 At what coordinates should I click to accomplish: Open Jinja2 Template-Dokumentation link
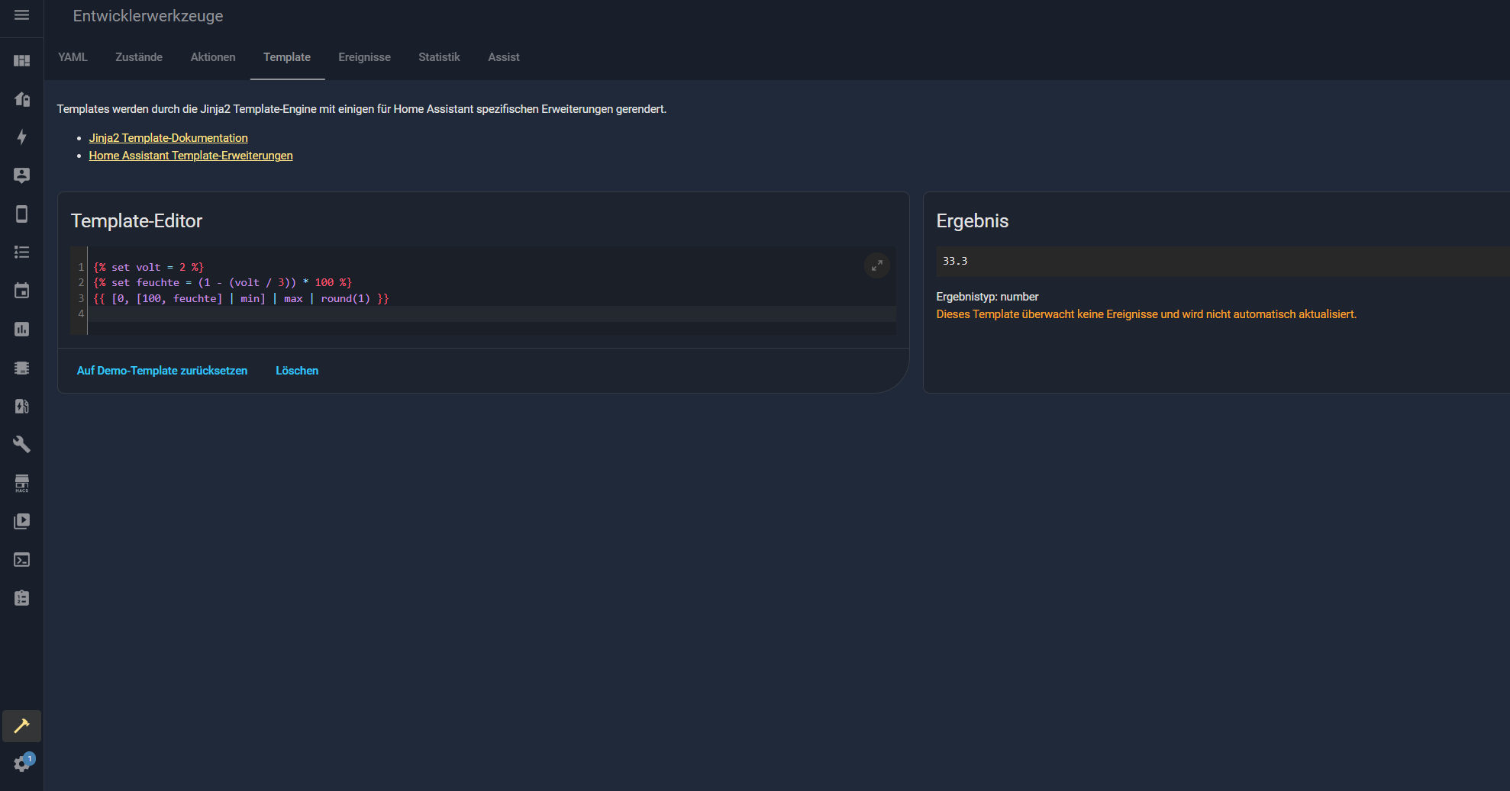[x=168, y=138]
